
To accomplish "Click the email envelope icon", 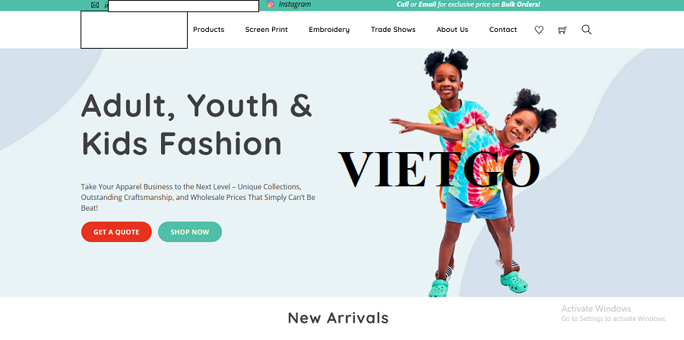I will pyautogui.click(x=95, y=5).
